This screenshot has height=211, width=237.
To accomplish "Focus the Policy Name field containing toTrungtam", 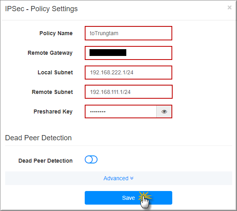I will (128, 33).
